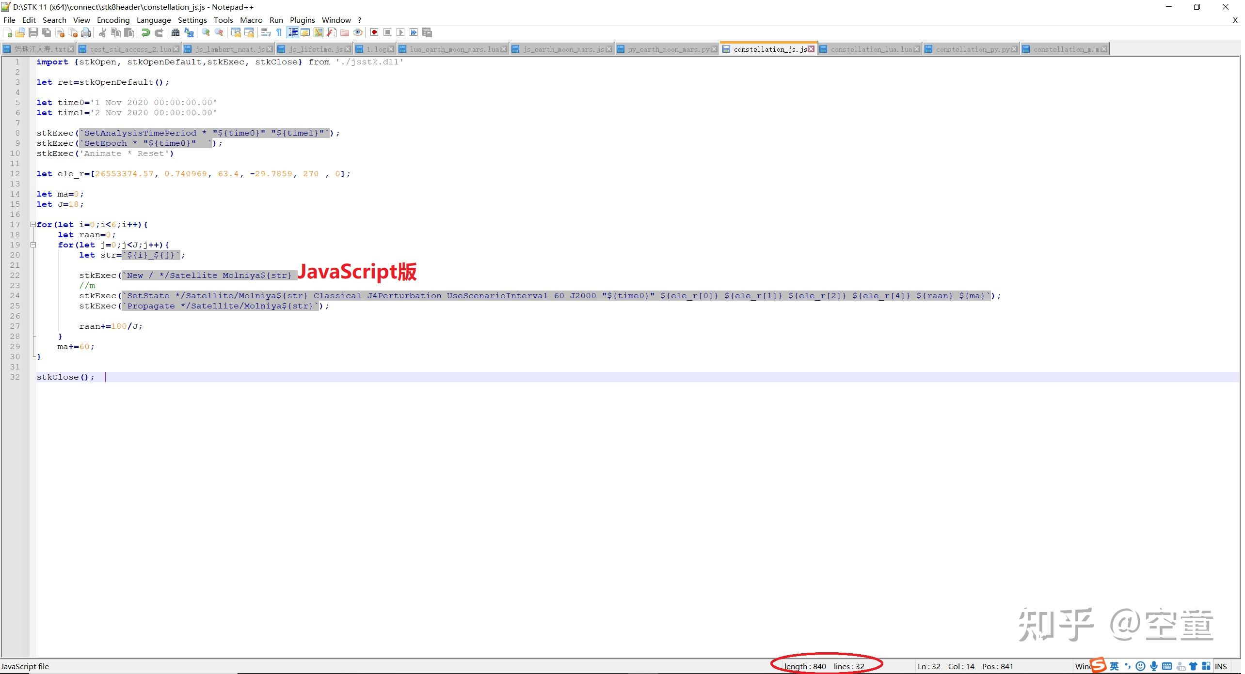Toggle indent guide toolbar button
This screenshot has width=1245, height=674.
pos(293,32)
